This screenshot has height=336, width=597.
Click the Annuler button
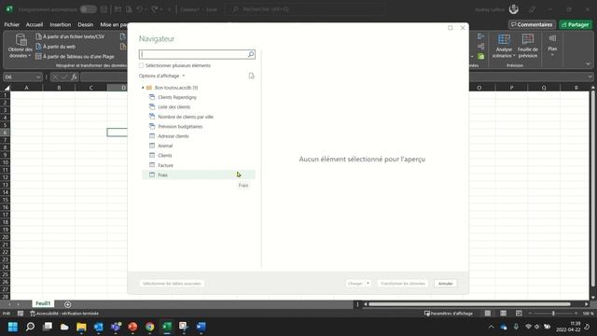point(445,284)
